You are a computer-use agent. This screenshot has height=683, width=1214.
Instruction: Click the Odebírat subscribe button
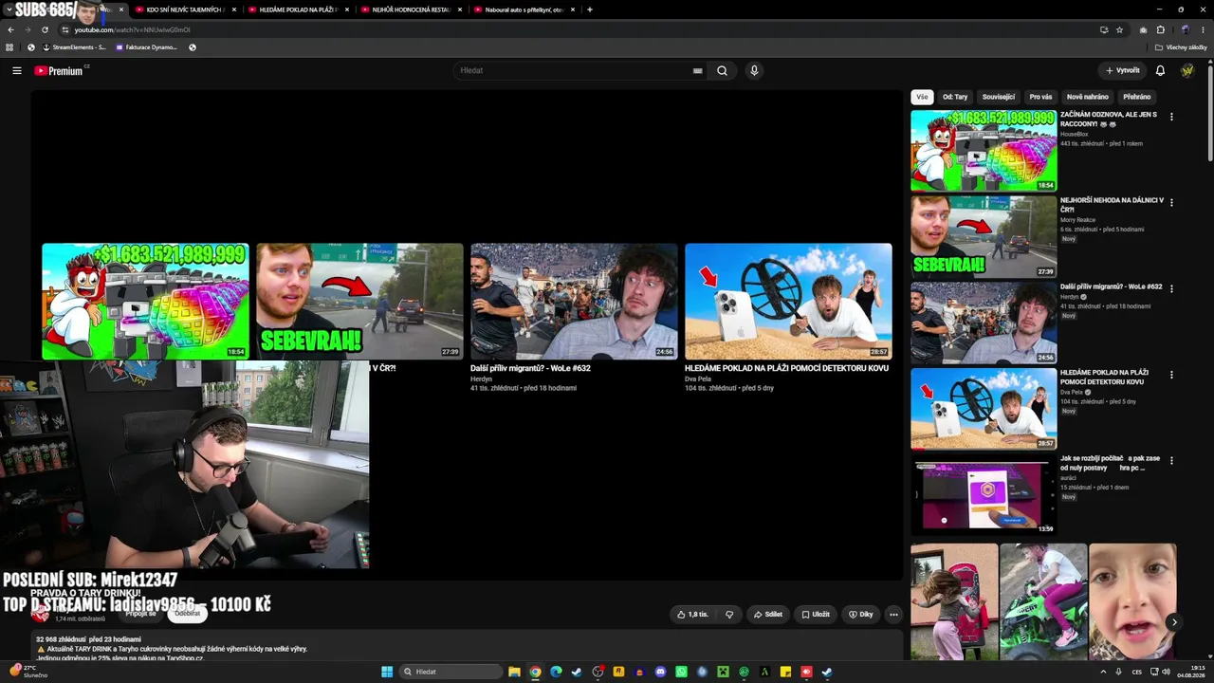[188, 613]
